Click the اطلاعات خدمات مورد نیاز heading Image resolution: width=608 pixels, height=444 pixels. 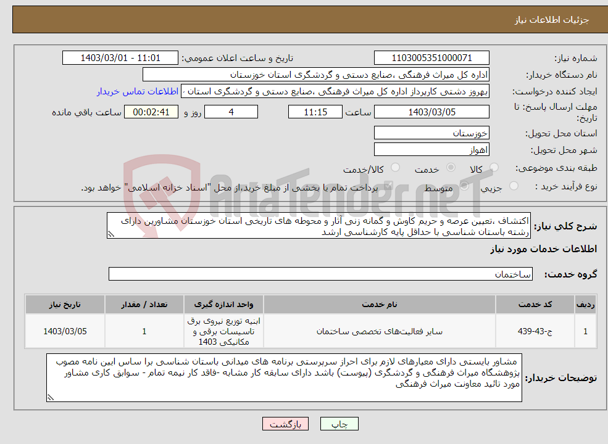coord(544,249)
